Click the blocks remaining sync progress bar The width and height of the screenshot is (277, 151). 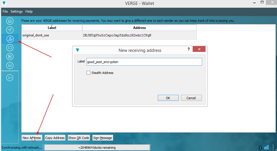pyautogui.click(x=97, y=148)
